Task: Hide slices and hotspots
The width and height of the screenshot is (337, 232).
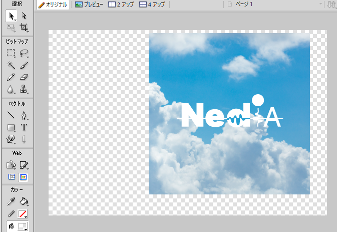Action: click(x=12, y=177)
